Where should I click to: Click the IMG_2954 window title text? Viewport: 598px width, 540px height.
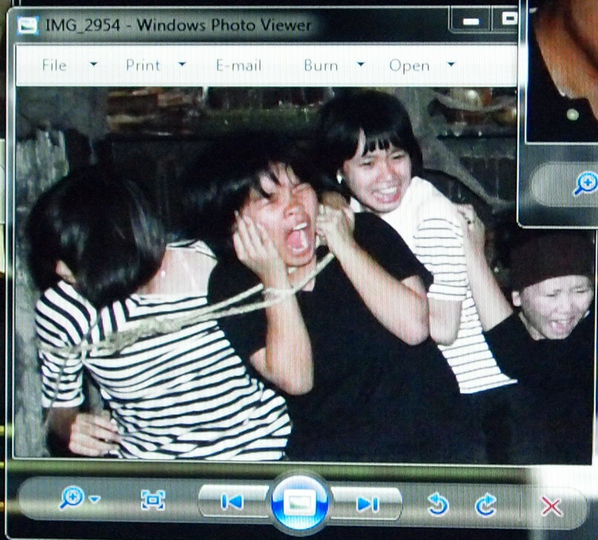[178, 25]
